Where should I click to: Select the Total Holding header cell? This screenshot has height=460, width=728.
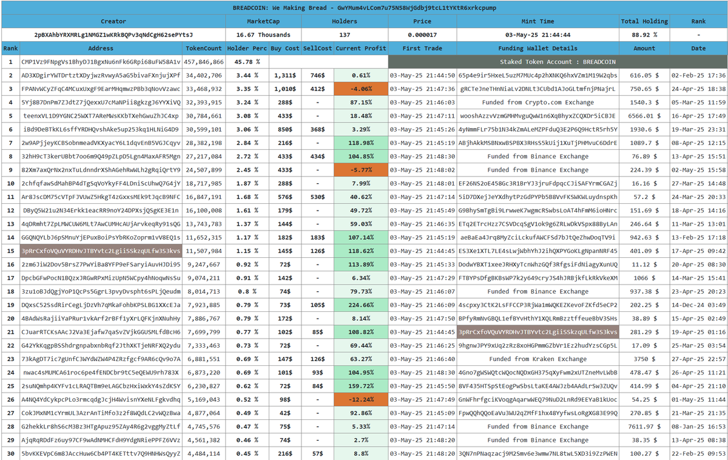(x=644, y=21)
